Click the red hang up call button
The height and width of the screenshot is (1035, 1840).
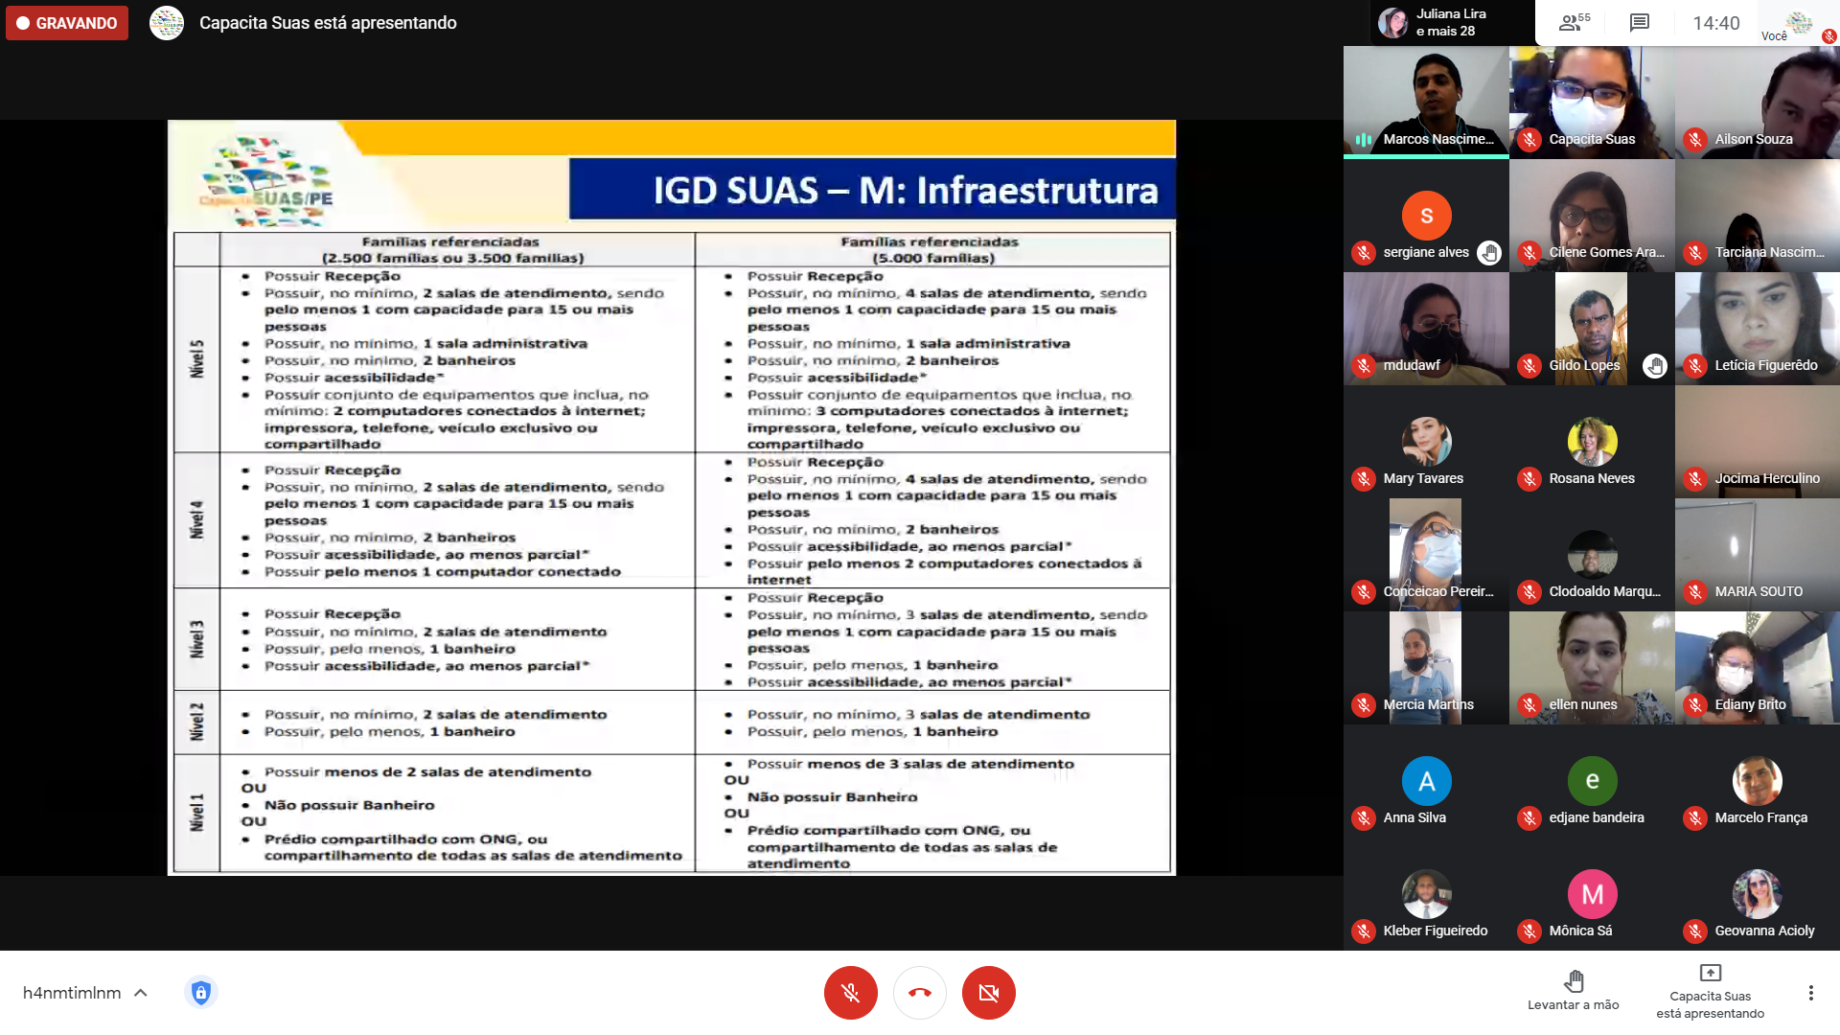pos(920,993)
